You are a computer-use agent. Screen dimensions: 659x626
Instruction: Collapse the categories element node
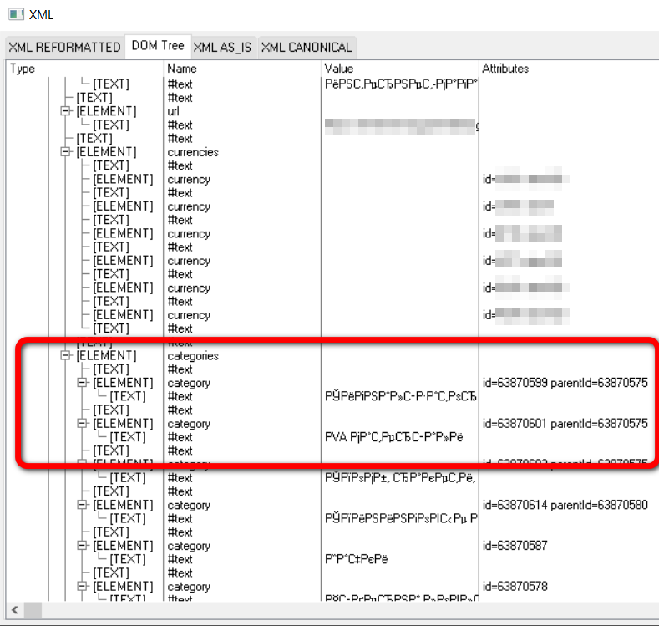65,356
